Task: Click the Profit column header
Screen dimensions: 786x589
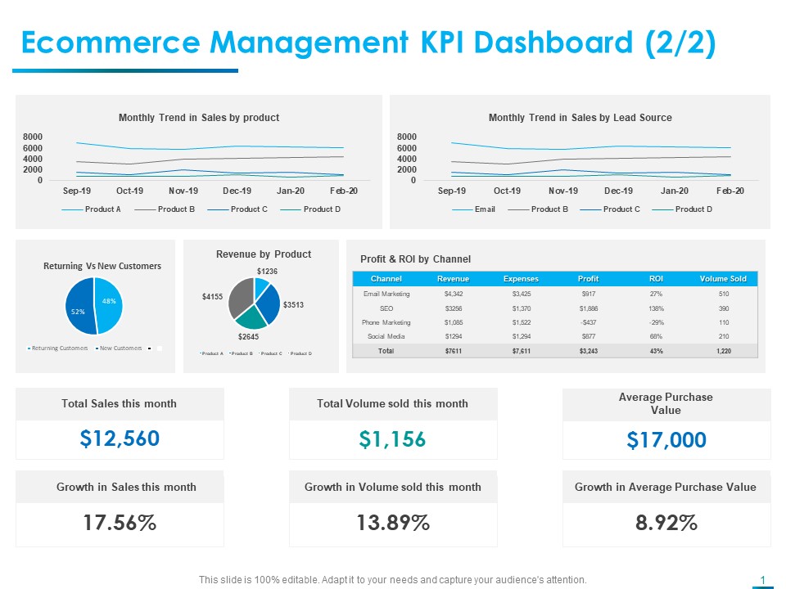Action: pos(588,279)
